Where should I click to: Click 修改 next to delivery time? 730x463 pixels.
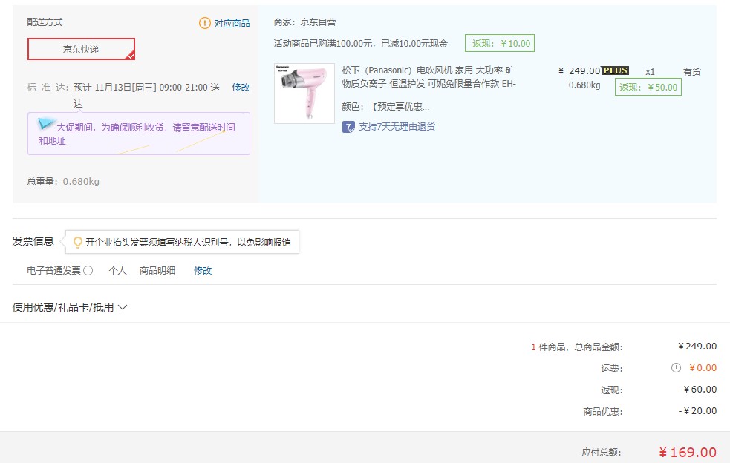241,88
